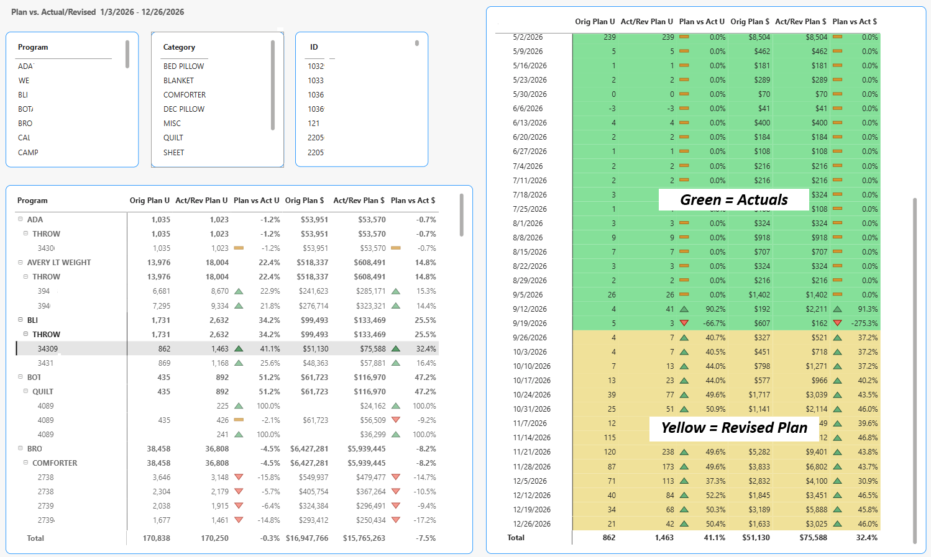Screen dimensions: 931x557
Task: Click green up triangle in 9/12/2026 units column
Action: 684,309
